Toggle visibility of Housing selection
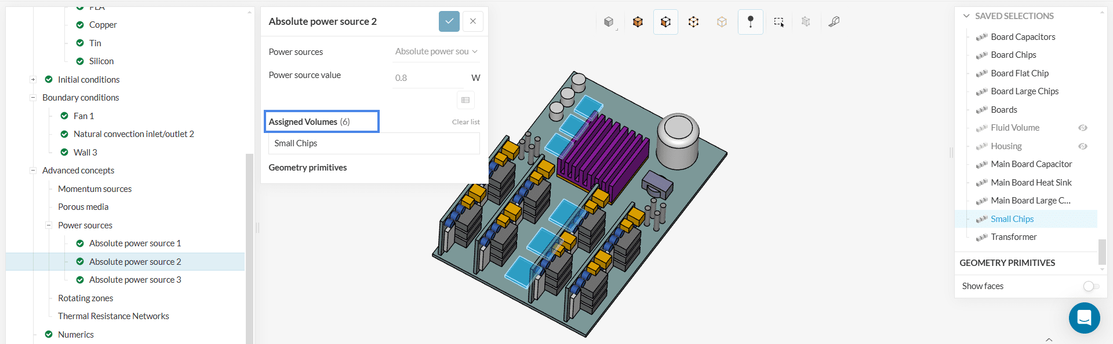 click(x=1082, y=146)
